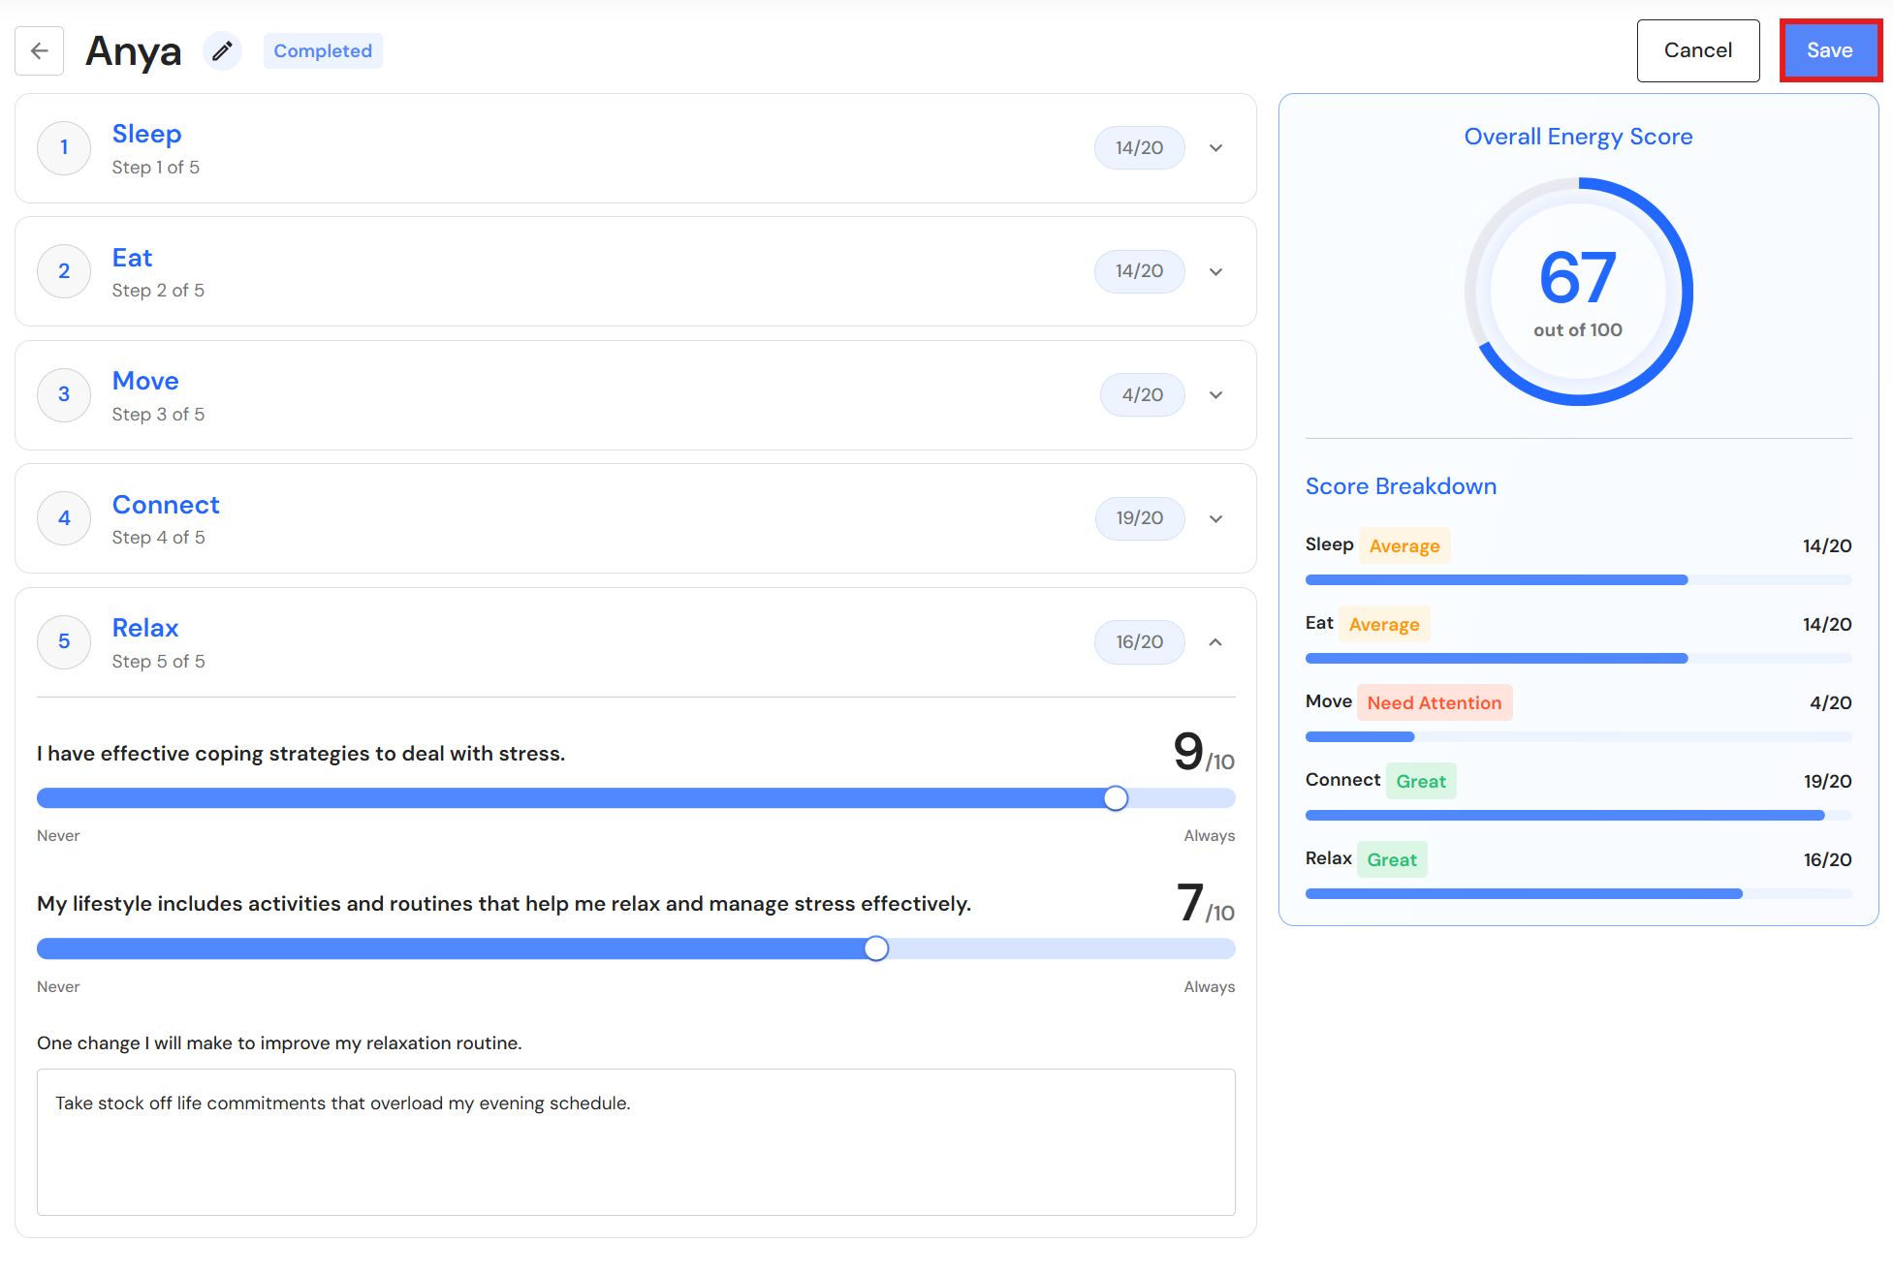Click the step 3 number circle
Viewport: 1893px width, 1274px height.
64,394
